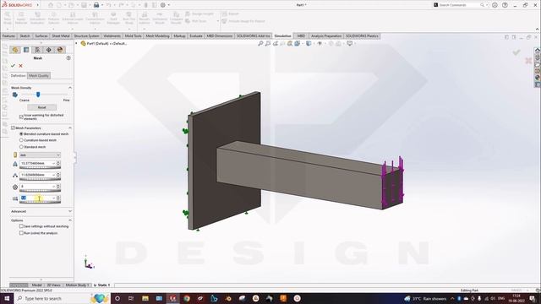This screenshot has height=304, width=541.
Task: Open View Orientation icon in view toolbar
Action: pos(297,43)
